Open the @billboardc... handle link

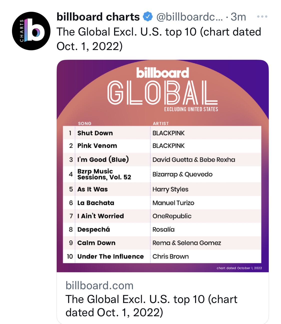(x=189, y=17)
